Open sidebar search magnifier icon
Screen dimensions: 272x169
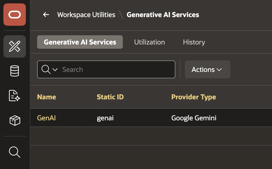pyautogui.click(x=15, y=152)
